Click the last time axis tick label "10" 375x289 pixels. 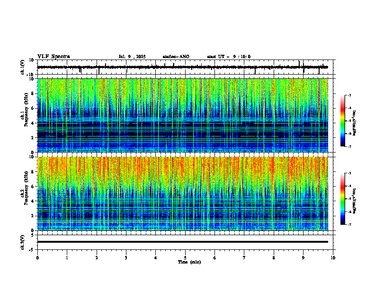click(x=333, y=258)
